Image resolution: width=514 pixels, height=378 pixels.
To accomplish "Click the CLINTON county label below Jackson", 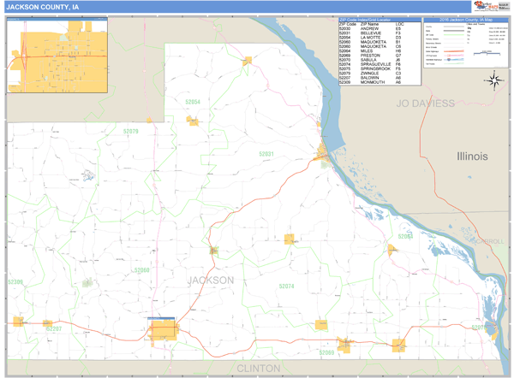I will 259,369.
